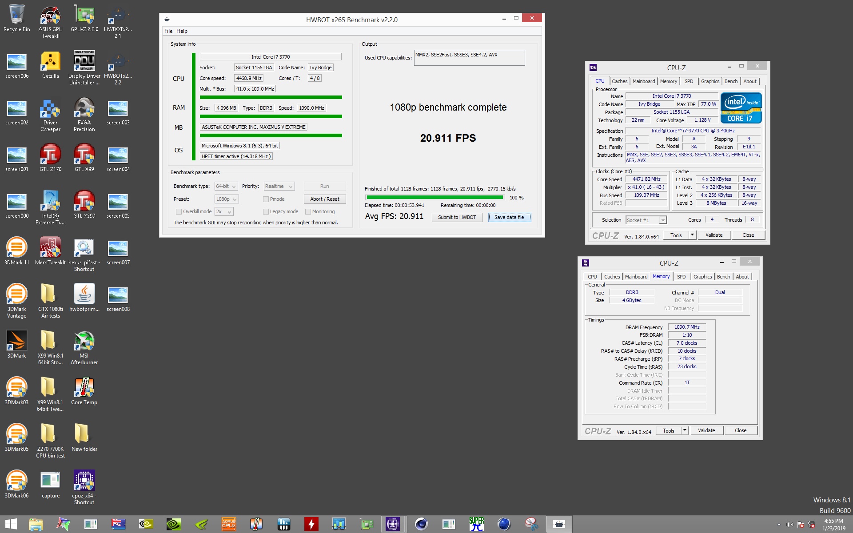Click the Abort / Reset button
The image size is (853, 533).
tap(325, 199)
